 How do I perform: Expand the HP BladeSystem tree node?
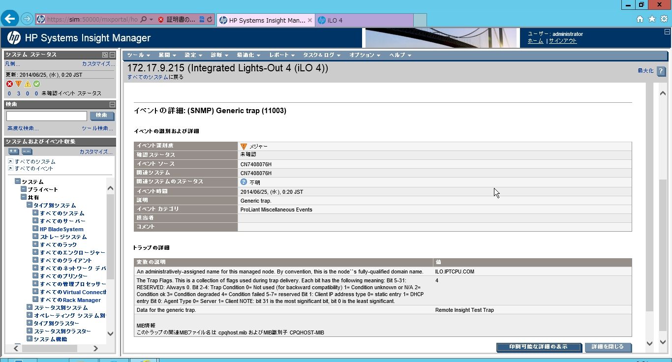point(35,229)
